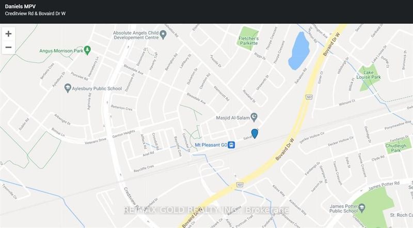Click the Mt Pleasant GO station label

[211, 145]
